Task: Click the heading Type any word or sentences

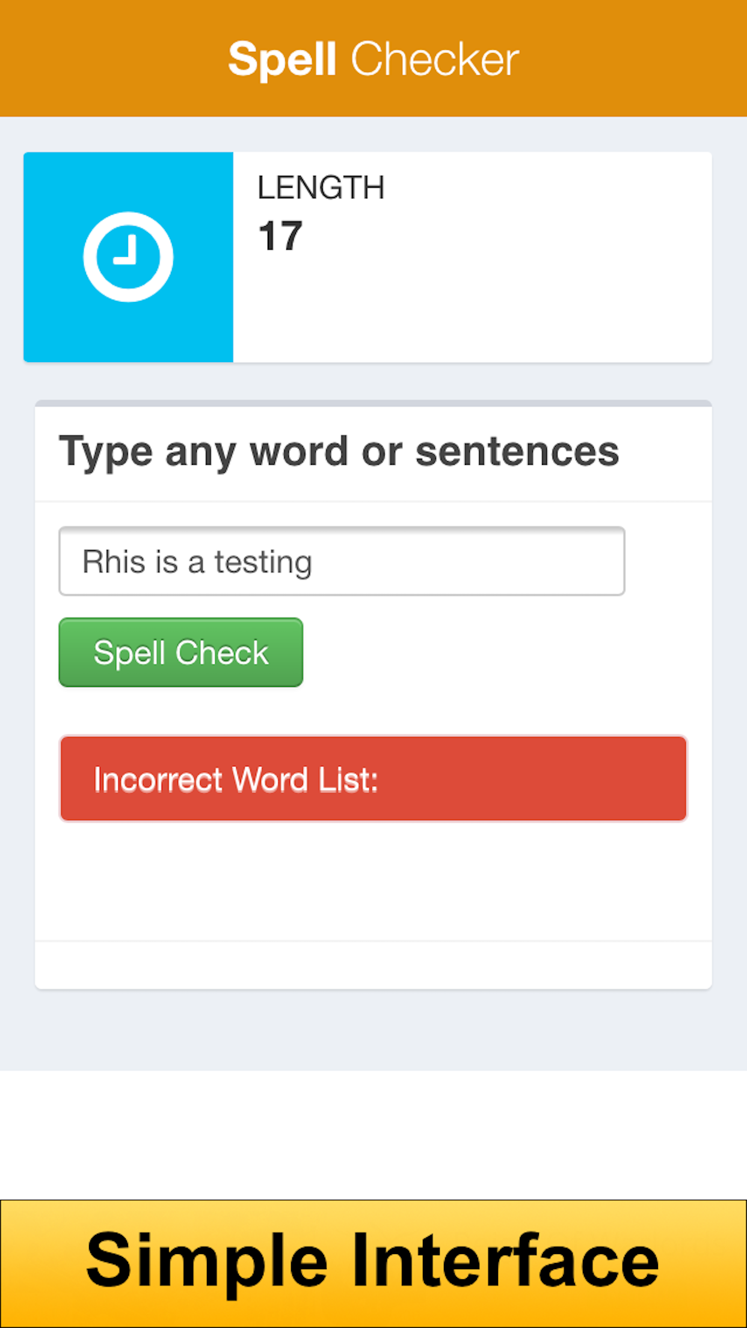Action: coord(339,452)
